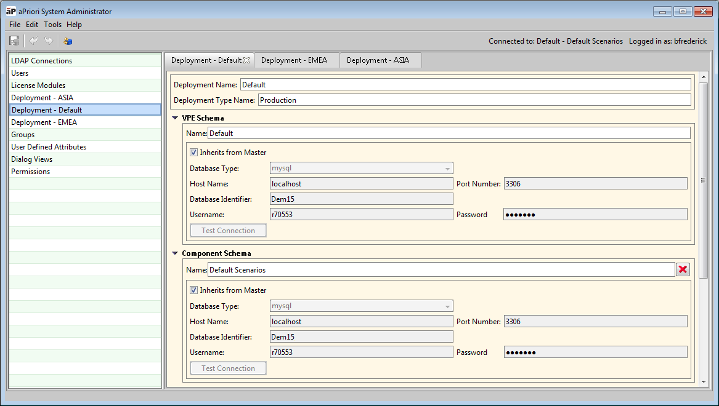
Task: Click the Deployment Type Name field
Action: click(474, 100)
